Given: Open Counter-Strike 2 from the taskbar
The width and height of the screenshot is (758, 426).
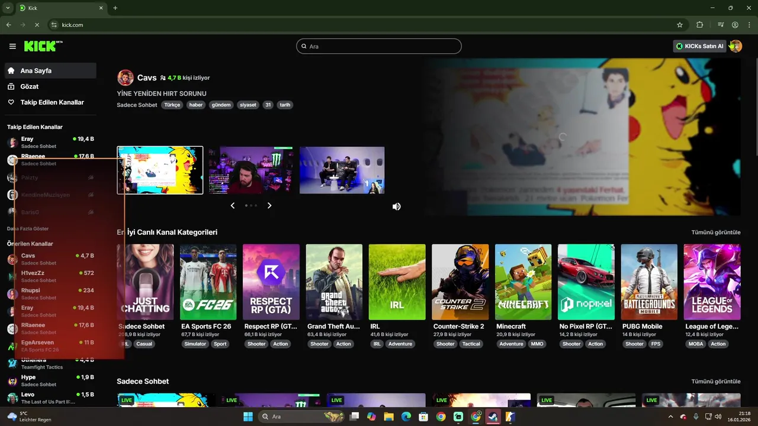Looking at the screenshot, I should coord(510,417).
